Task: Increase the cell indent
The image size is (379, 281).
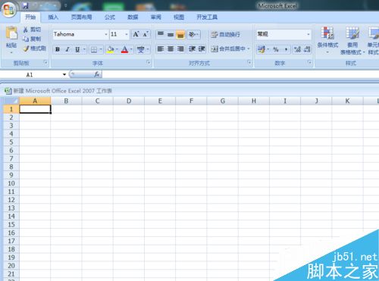Action: (202, 48)
